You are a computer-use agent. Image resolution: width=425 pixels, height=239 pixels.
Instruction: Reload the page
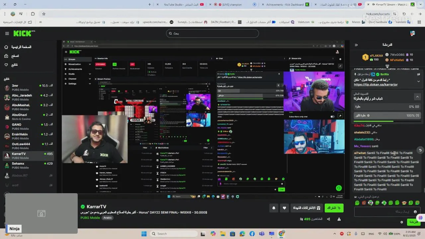coord(404,14)
